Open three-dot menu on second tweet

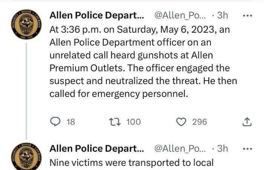(x=247, y=149)
